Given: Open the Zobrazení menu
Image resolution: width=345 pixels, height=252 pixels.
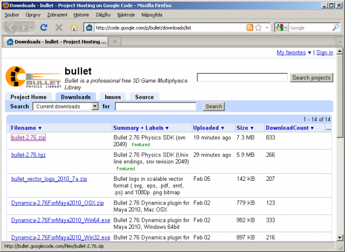Looking at the screenshot, I should (57, 15).
